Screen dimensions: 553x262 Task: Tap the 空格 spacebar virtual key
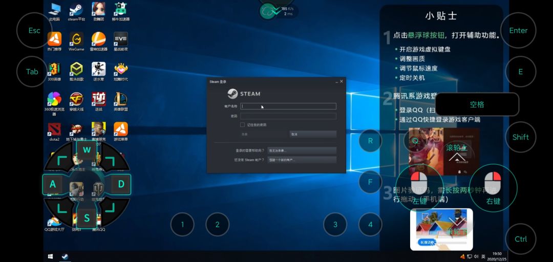[x=477, y=104]
